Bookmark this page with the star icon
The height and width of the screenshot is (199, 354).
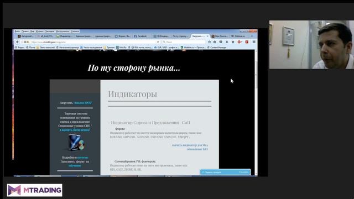pyautogui.click(x=209, y=42)
